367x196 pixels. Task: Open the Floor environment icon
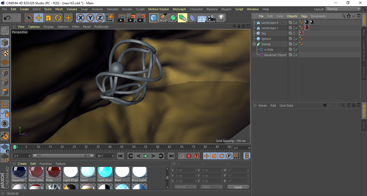pos(202,18)
